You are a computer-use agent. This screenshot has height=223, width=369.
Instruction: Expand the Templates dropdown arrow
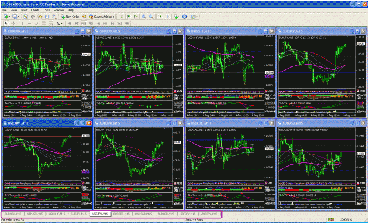pos(197,16)
